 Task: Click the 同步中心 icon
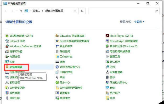point(57,83)
